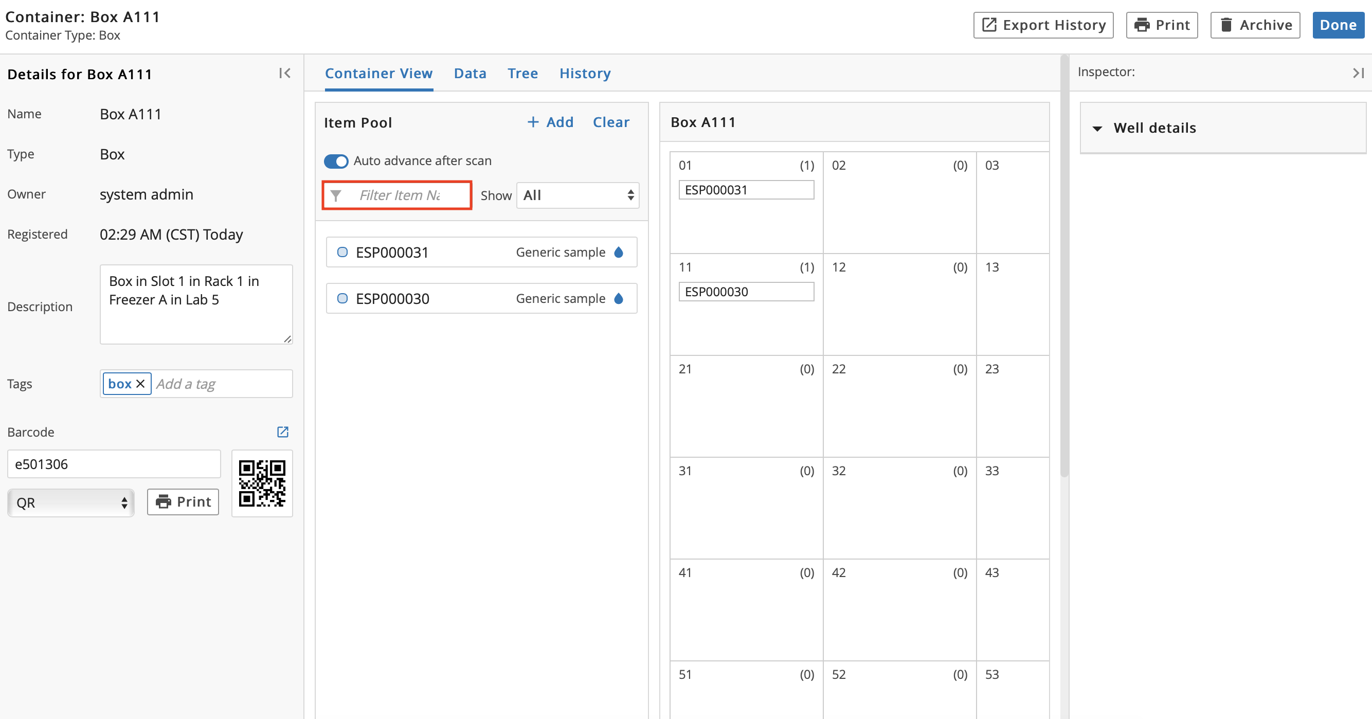Collapse the Well details section

(x=1097, y=129)
